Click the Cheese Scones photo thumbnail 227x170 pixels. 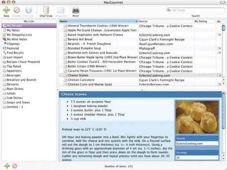click(x=197, y=117)
